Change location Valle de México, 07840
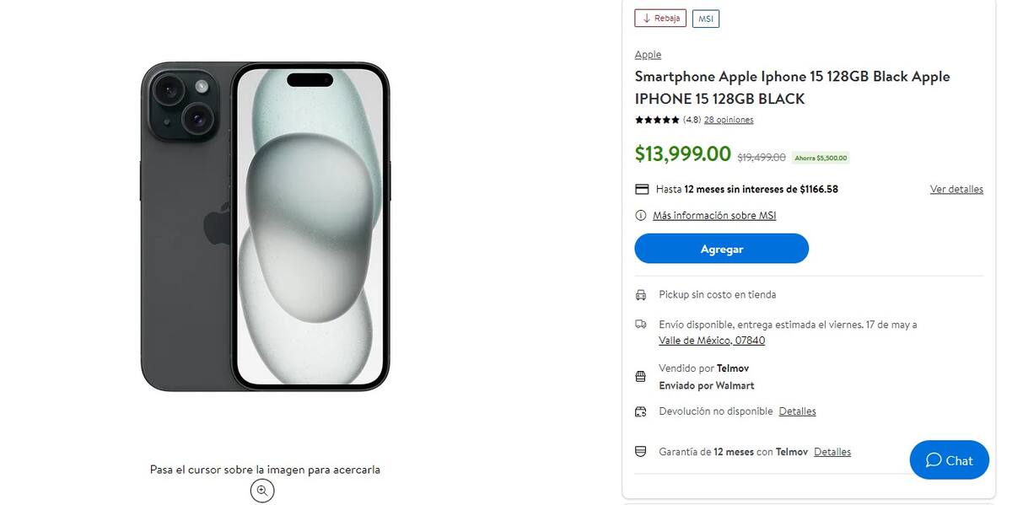Image resolution: width=1012 pixels, height=505 pixels. point(712,341)
